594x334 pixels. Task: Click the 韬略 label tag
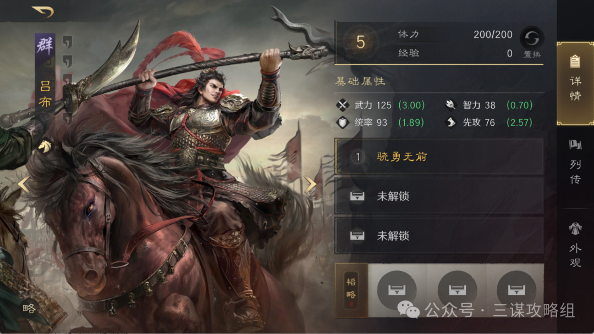[x=351, y=291]
